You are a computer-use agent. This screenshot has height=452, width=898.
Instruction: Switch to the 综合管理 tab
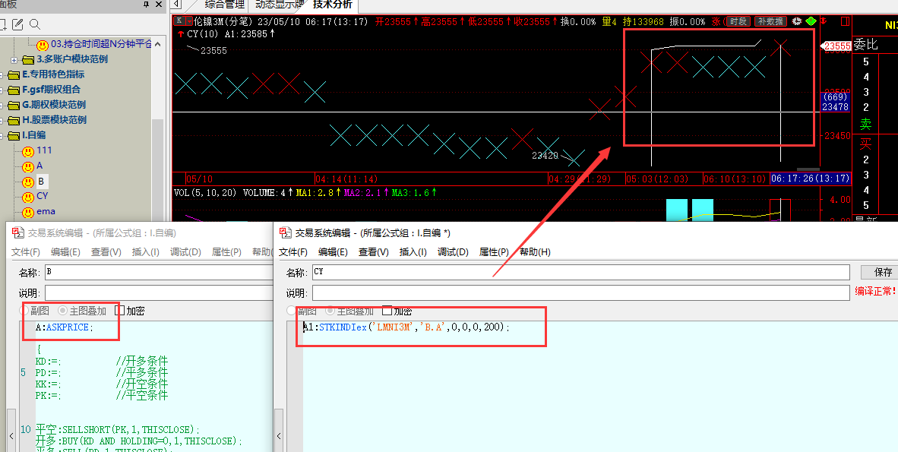point(225,5)
